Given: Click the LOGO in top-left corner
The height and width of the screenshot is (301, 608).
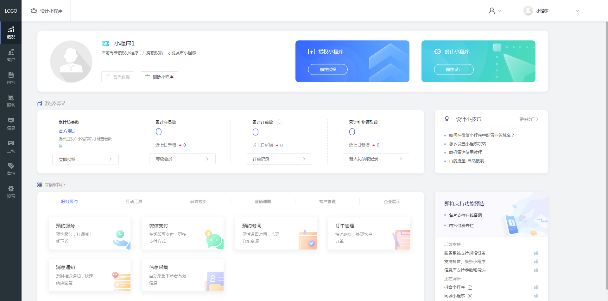Looking at the screenshot, I should (11, 11).
